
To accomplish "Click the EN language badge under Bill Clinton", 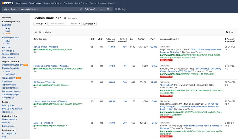I will [35, 87].
